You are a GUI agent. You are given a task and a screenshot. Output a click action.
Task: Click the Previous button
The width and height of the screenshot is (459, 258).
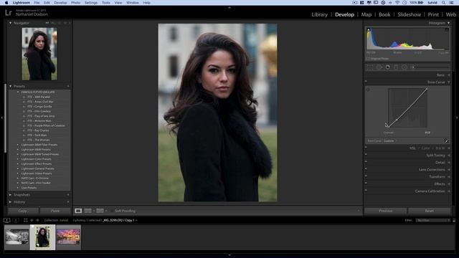(x=386, y=211)
